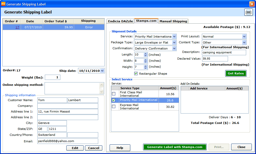Open the Confirmation dropdown
256x154 pixels.
coord(174,48)
